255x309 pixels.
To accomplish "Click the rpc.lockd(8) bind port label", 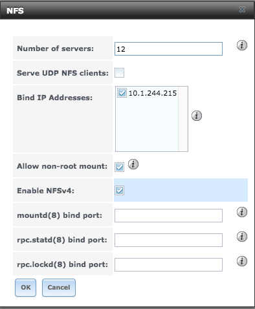I will coord(62,264).
